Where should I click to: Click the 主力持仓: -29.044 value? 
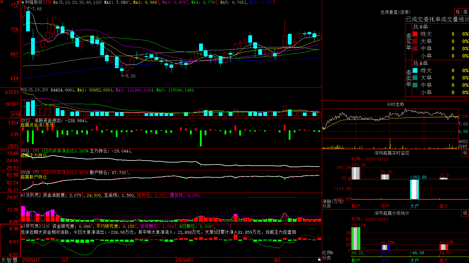(x=111, y=151)
